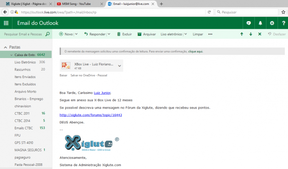
Task: Open the settings gear icon
Action: [272, 23]
